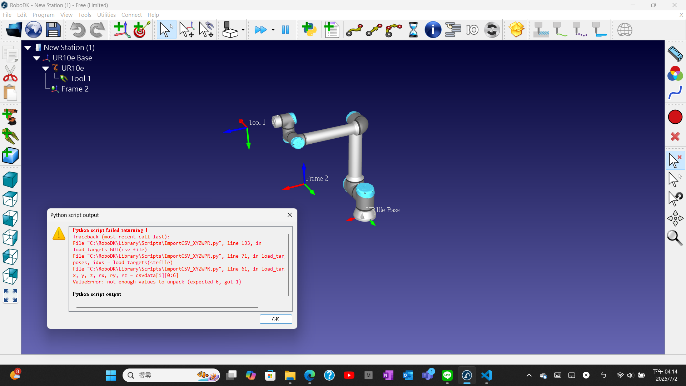Open the online library globe icon
The height and width of the screenshot is (386, 686).
[x=33, y=30]
